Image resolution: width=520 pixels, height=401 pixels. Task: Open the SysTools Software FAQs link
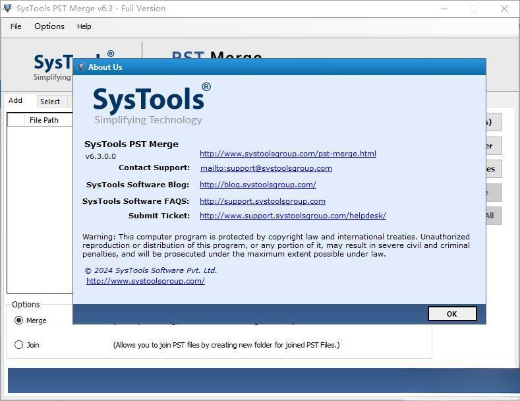point(262,201)
